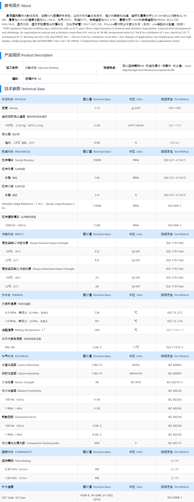Click the 注射成型 Injection Molding value
This screenshot has width=194, height=502.
[x=42, y=68]
